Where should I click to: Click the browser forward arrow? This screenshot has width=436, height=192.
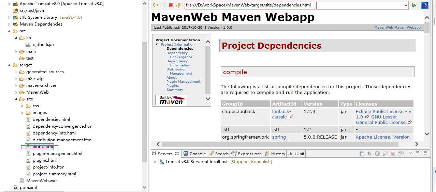(x=163, y=5)
